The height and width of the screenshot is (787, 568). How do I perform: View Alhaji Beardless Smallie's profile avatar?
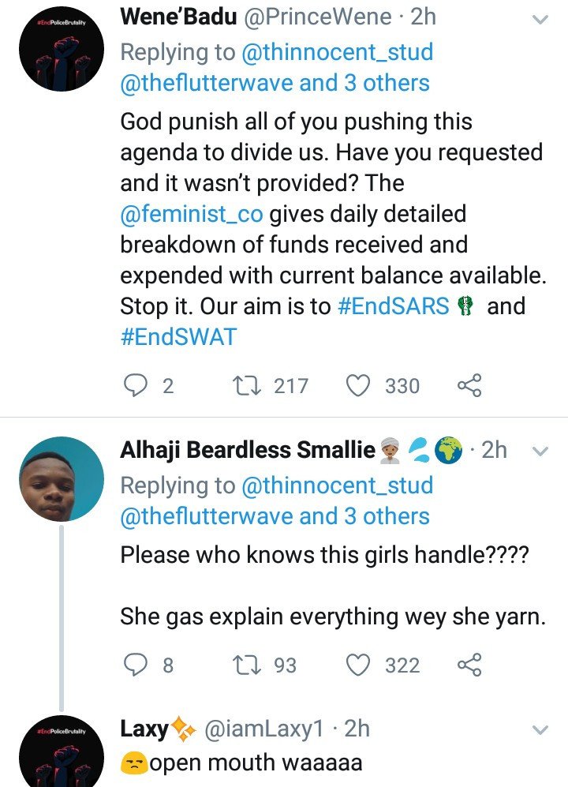click(62, 478)
